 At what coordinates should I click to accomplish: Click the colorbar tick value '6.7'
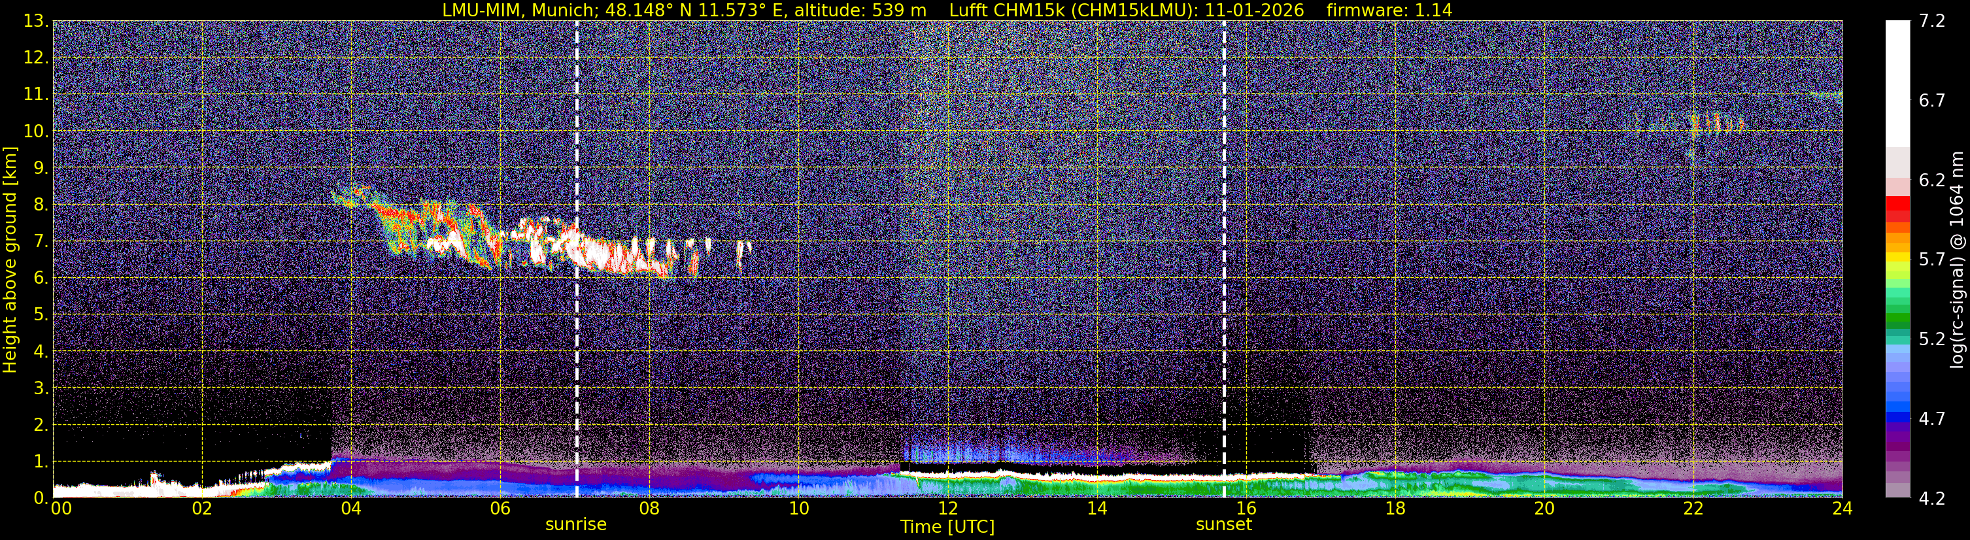pos(1932,101)
